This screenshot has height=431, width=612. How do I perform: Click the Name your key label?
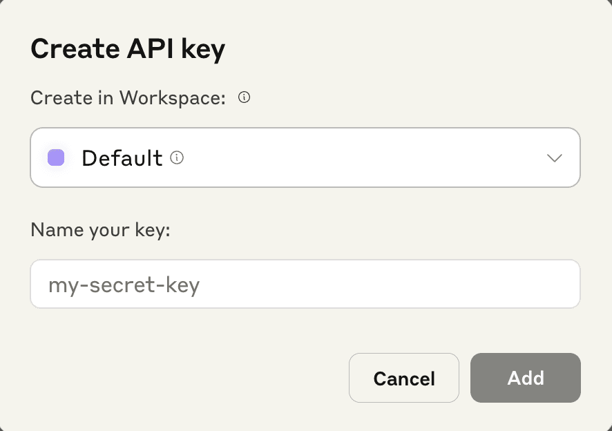click(100, 229)
